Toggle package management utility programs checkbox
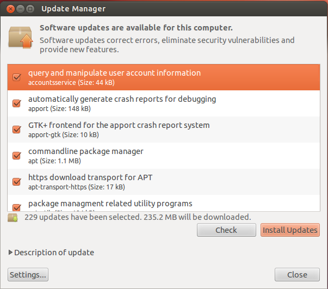 tap(16, 207)
